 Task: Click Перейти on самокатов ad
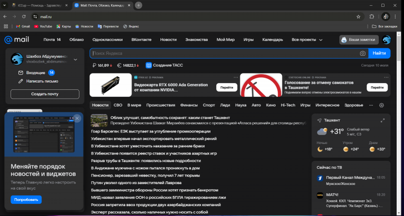pyautogui.click(x=377, y=87)
